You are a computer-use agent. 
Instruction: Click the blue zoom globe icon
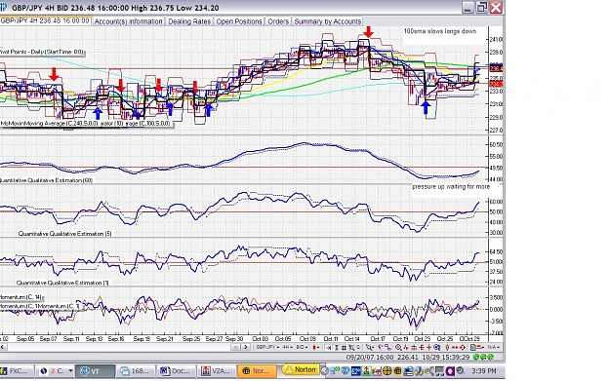coord(437,347)
